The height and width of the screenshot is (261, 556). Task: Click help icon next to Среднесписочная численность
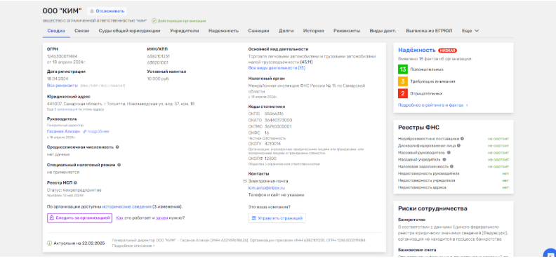(x=117, y=147)
